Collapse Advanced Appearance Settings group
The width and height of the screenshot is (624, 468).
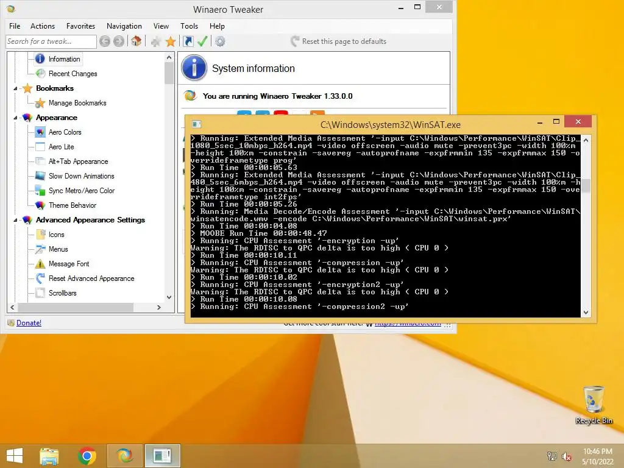(x=15, y=220)
